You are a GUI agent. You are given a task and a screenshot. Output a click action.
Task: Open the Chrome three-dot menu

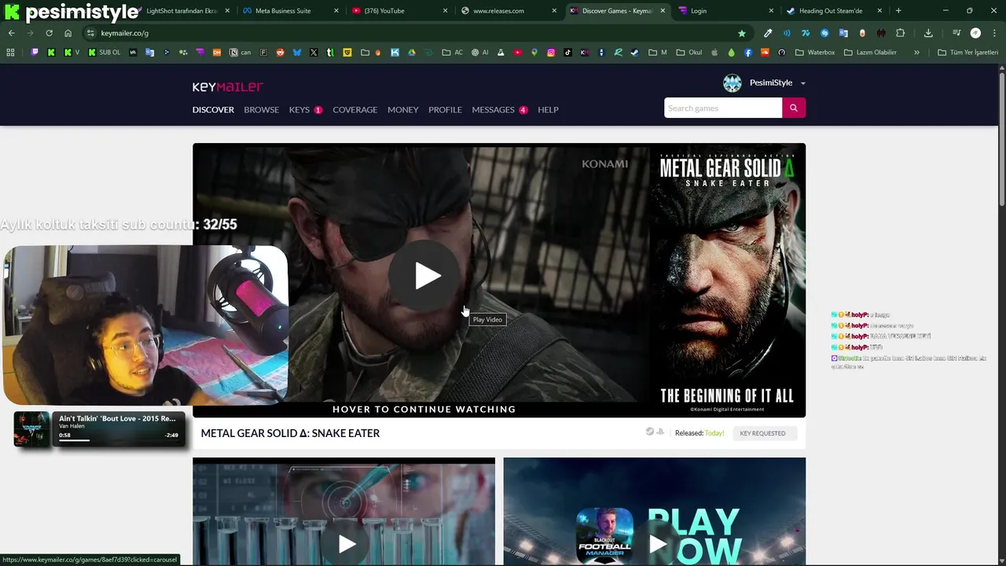[x=994, y=33]
